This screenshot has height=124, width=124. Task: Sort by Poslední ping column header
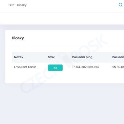tap(82, 57)
